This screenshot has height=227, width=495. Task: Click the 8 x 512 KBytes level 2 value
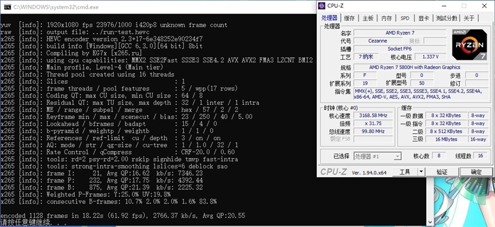pos(445,131)
